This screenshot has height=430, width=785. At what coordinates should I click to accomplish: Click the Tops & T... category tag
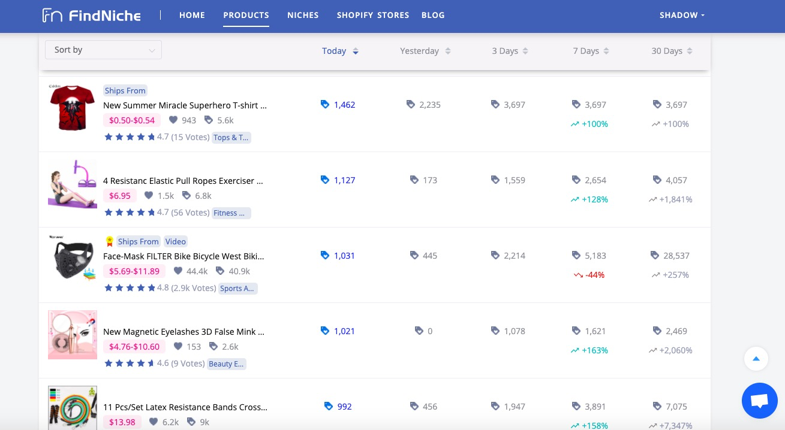[x=231, y=137]
